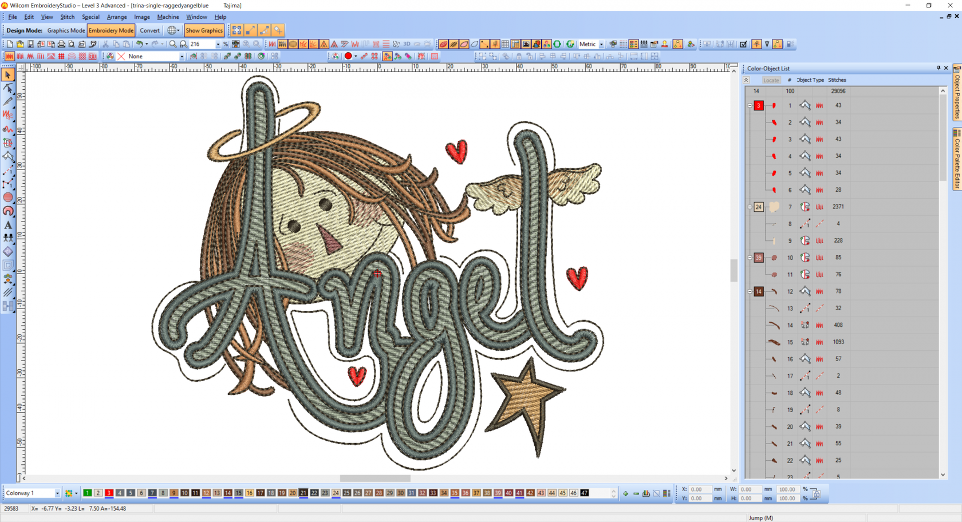
Task: Collapse color group 39 in object list
Action: (x=750, y=258)
